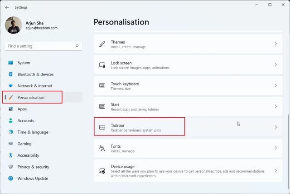The height and width of the screenshot is (194, 290).
Task: Click 'Install, create, manage' Themes subtitle
Action: click(x=128, y=47)
